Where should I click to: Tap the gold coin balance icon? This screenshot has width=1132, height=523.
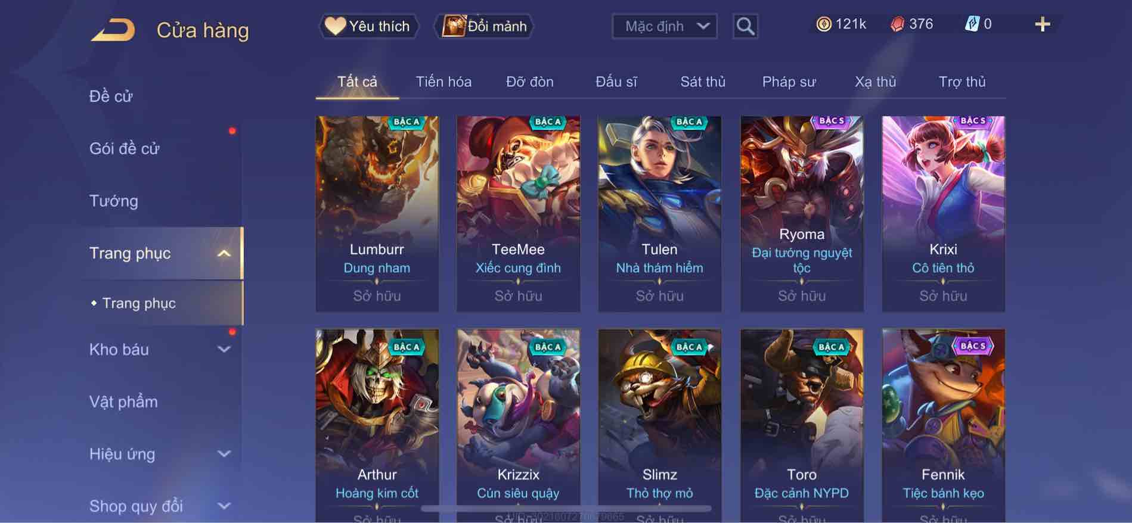click(x=823, y=24)
